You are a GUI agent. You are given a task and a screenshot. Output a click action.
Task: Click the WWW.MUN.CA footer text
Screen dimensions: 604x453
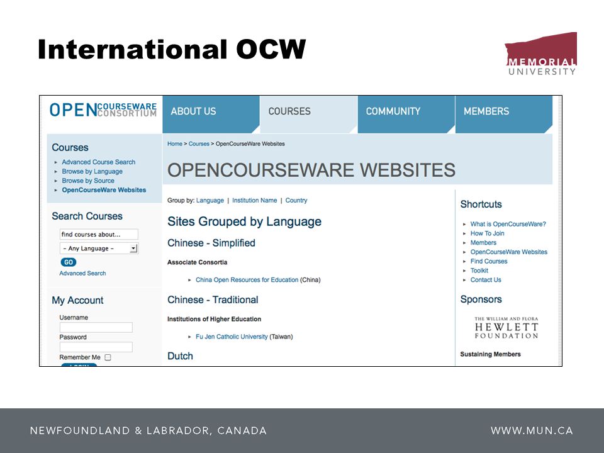(532, 430)
